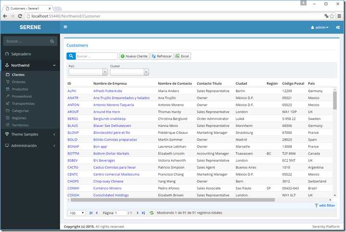Bookmark this page with the star icon
The height and width of the screenshot is (232, 346).
tap(332, 16)
